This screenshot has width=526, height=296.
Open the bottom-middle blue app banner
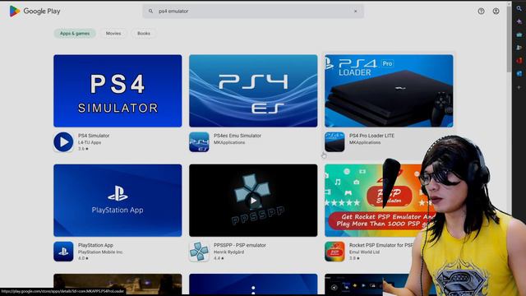(253, 284)
